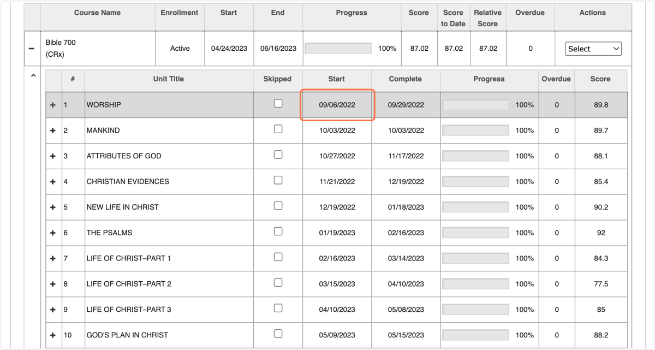Click the 90.2 score value
The width and height of the screenshot is (655, 350).
click(x=601, y=207)
